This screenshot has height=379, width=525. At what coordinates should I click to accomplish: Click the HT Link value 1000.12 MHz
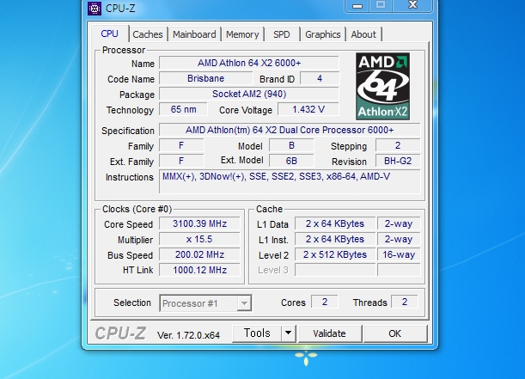[x=199, y=270]
